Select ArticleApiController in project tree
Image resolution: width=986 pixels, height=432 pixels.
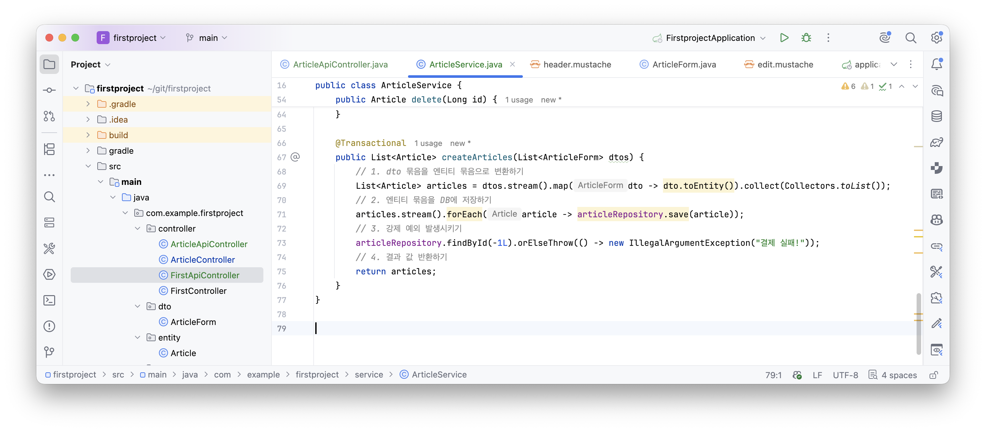[x=209, y=244]
